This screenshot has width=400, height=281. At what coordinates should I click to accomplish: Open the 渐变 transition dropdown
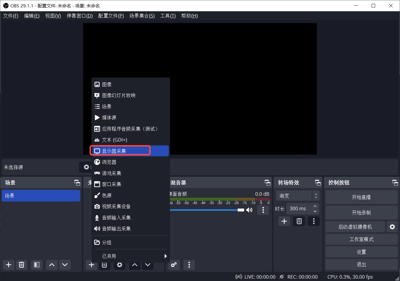(295, 195)
